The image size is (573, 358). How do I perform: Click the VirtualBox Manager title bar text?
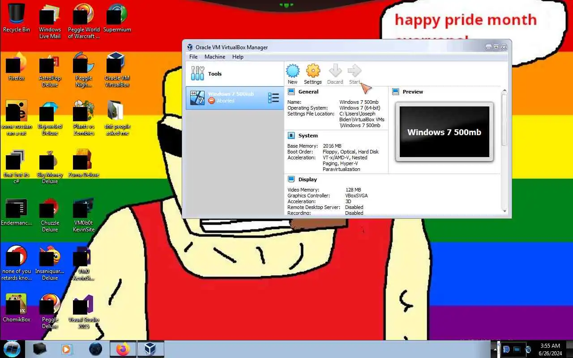click(231, 47)
